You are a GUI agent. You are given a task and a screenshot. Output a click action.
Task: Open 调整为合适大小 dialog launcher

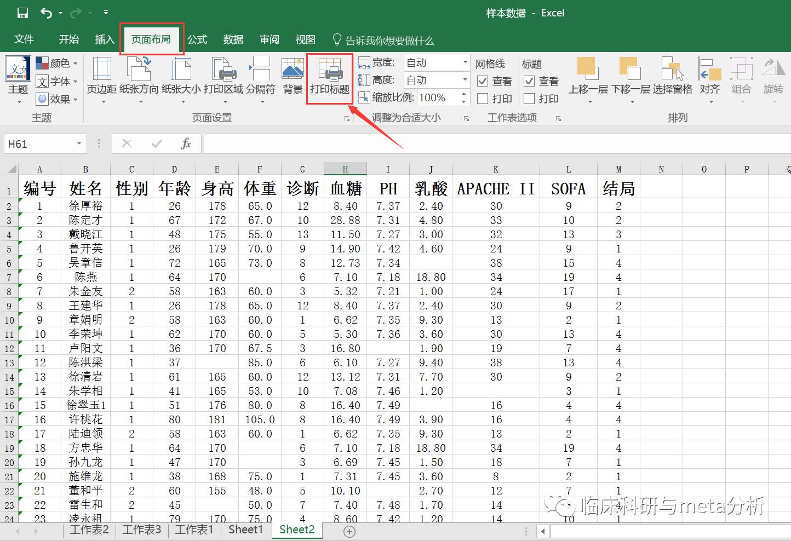click(467, 118)
